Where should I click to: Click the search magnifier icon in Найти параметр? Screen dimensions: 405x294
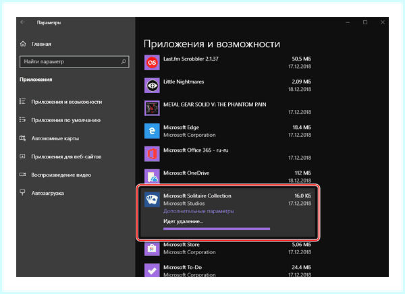coord(124,61)
